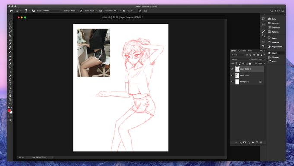Select the Blur tool

(10, 72)
